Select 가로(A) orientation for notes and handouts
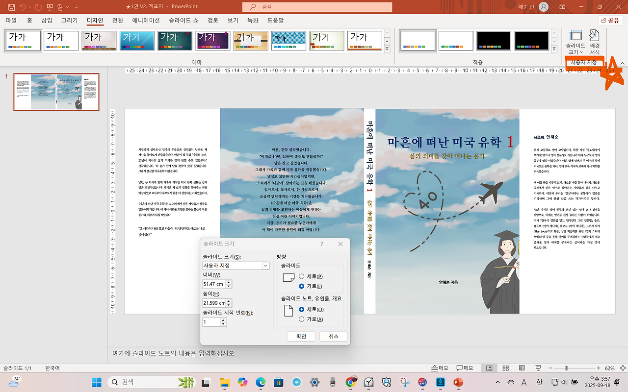628x392 pixels. (x=302, y=319)
